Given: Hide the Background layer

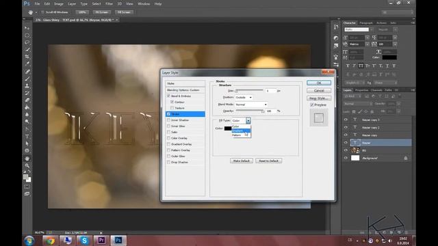Looking at the screenshot, I should [346, 158].
